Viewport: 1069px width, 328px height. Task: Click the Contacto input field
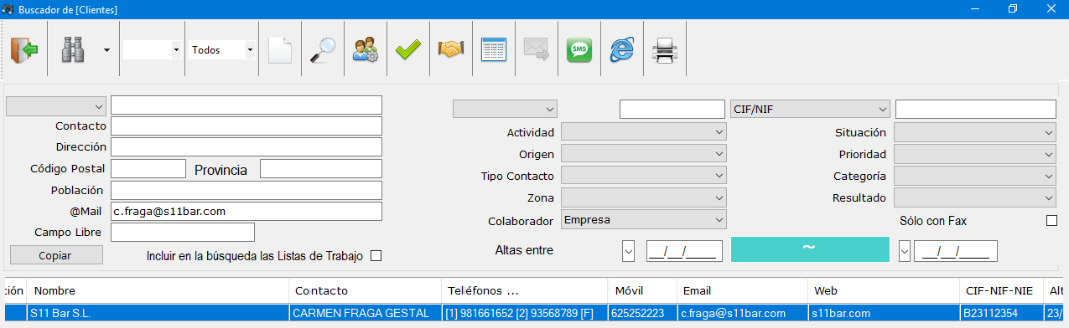246,126
